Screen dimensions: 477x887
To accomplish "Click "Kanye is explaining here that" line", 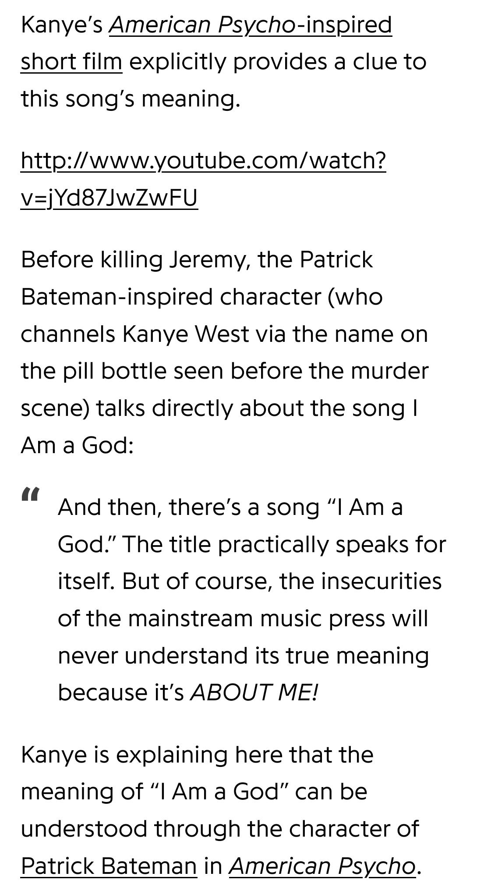I will click(197, 755).
